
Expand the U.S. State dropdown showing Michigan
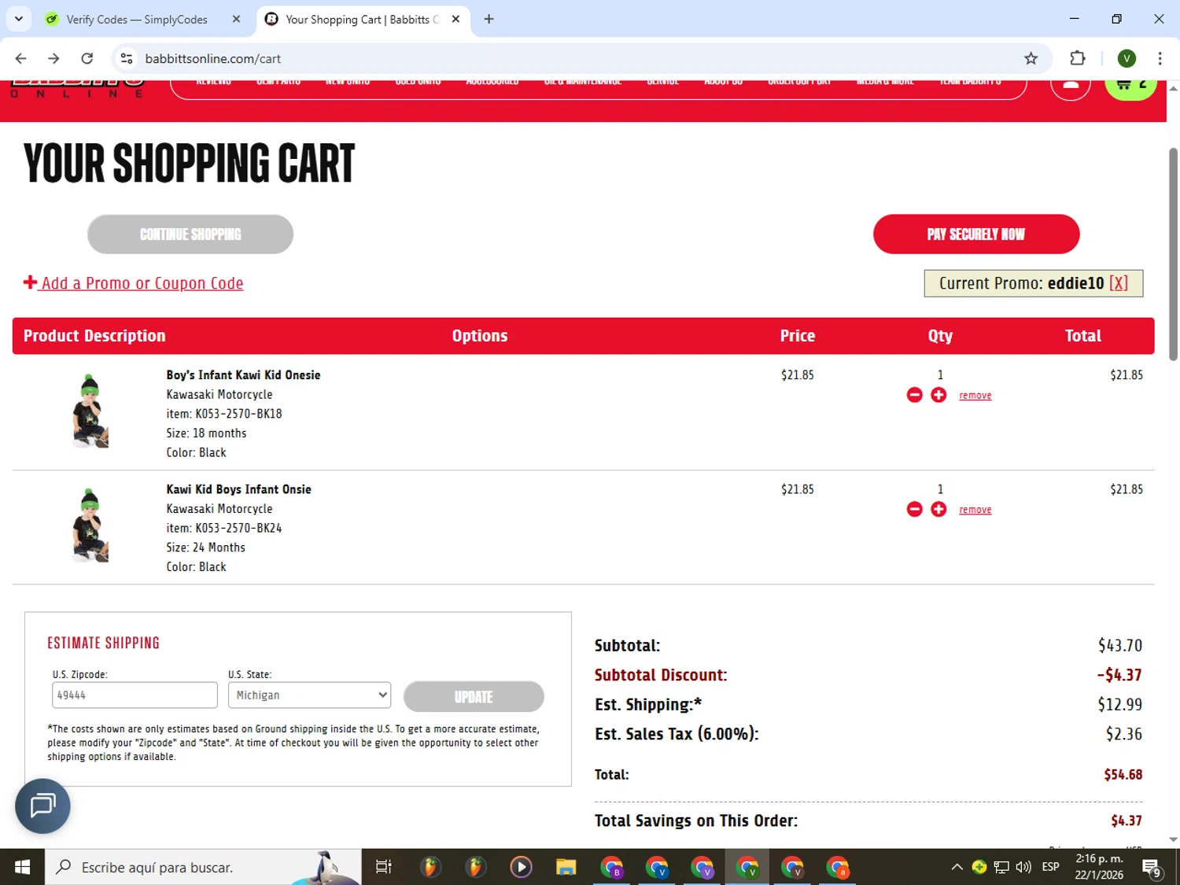pyautogui.click(x=309, y=695)
